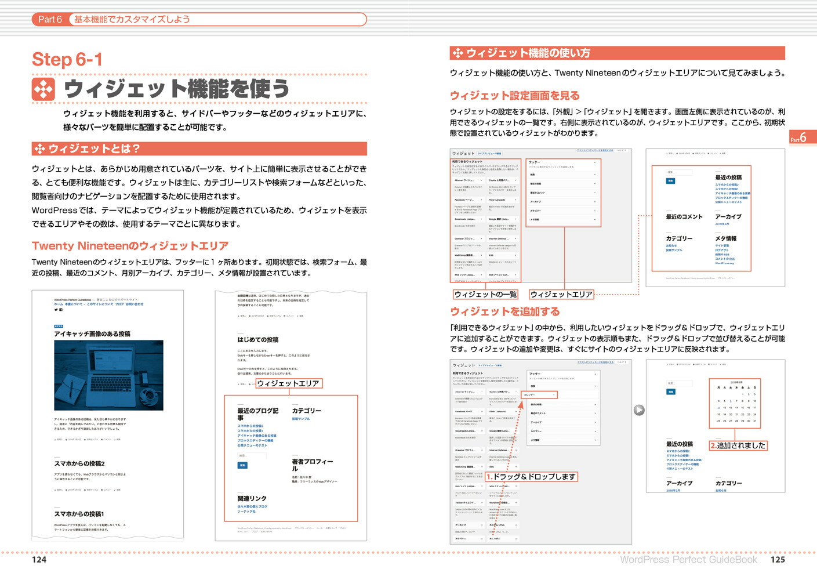
Task: Click the gray play arrow between the two screenshots
Action: click(639, 410)
